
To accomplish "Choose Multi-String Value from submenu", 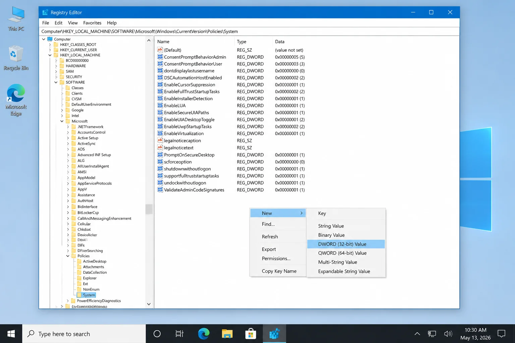I will pyautogui.click(x=346, y=262).
